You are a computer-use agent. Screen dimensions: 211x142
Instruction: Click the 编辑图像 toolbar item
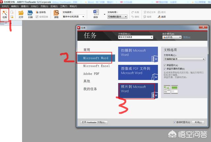point(42,17)
